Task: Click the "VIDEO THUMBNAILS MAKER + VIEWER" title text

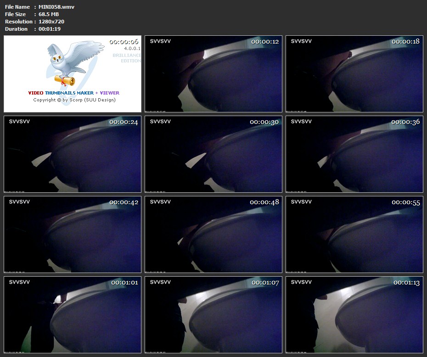Action: (73, 93)
